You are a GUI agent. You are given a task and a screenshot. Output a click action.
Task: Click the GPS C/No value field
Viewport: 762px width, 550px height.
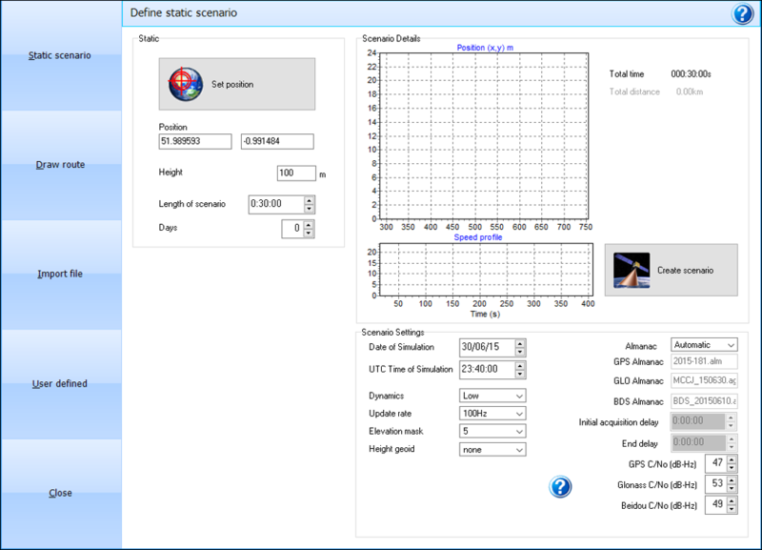coord(716,463)
